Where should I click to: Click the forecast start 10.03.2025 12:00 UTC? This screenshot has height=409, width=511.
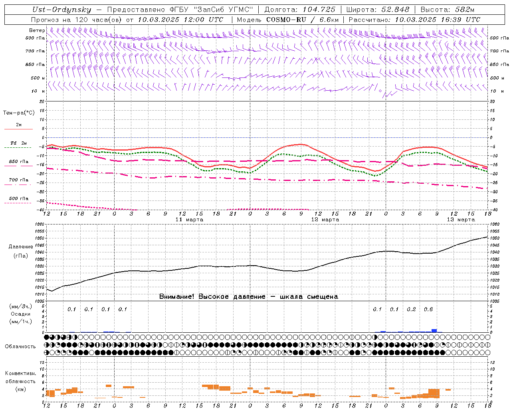180,20
